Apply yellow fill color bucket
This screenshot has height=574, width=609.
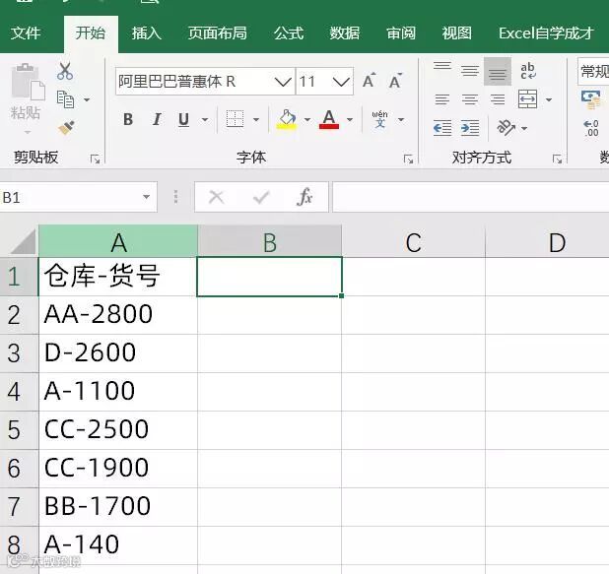287,119
